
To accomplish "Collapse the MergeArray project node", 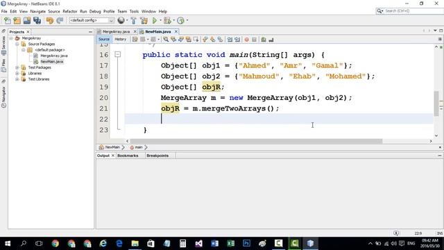I will (11, 38).
